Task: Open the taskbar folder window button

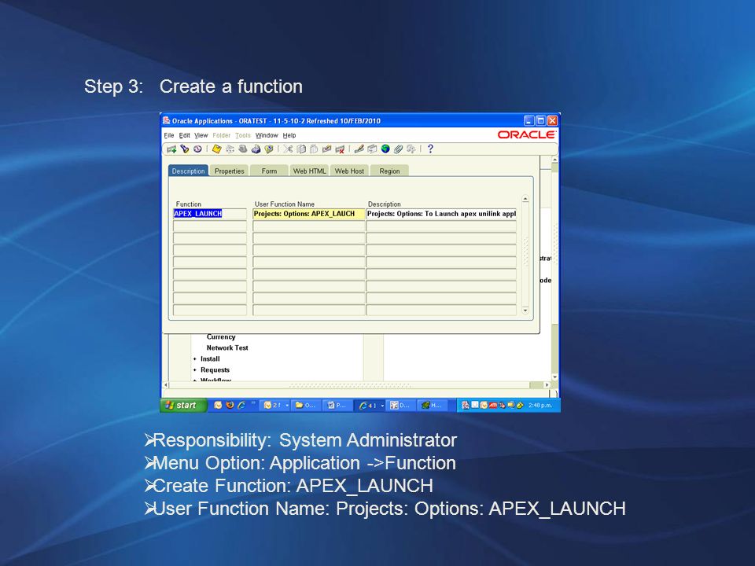Action: click(306, 406)
